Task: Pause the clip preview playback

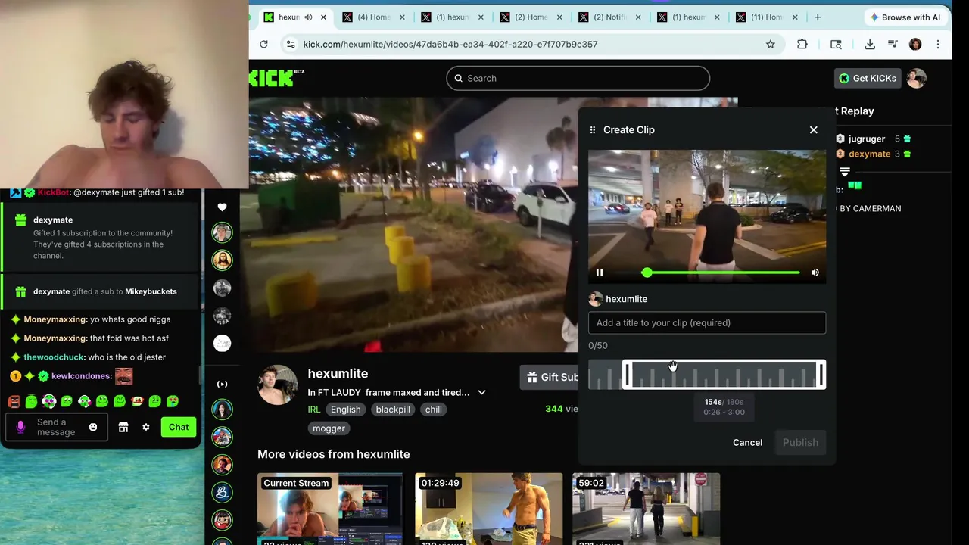Action: [600, 272]
